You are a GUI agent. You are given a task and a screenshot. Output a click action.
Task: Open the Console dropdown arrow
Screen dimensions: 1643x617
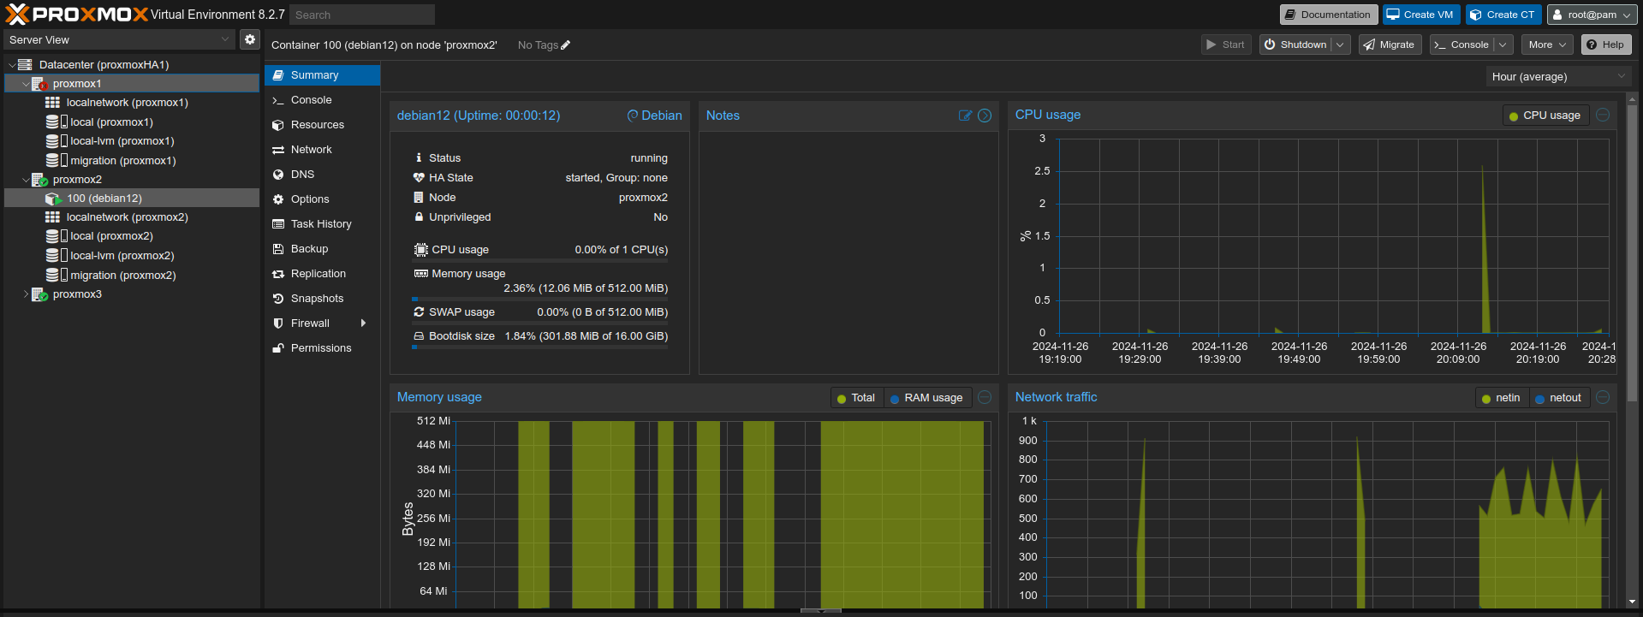[x=1503, y=44]
